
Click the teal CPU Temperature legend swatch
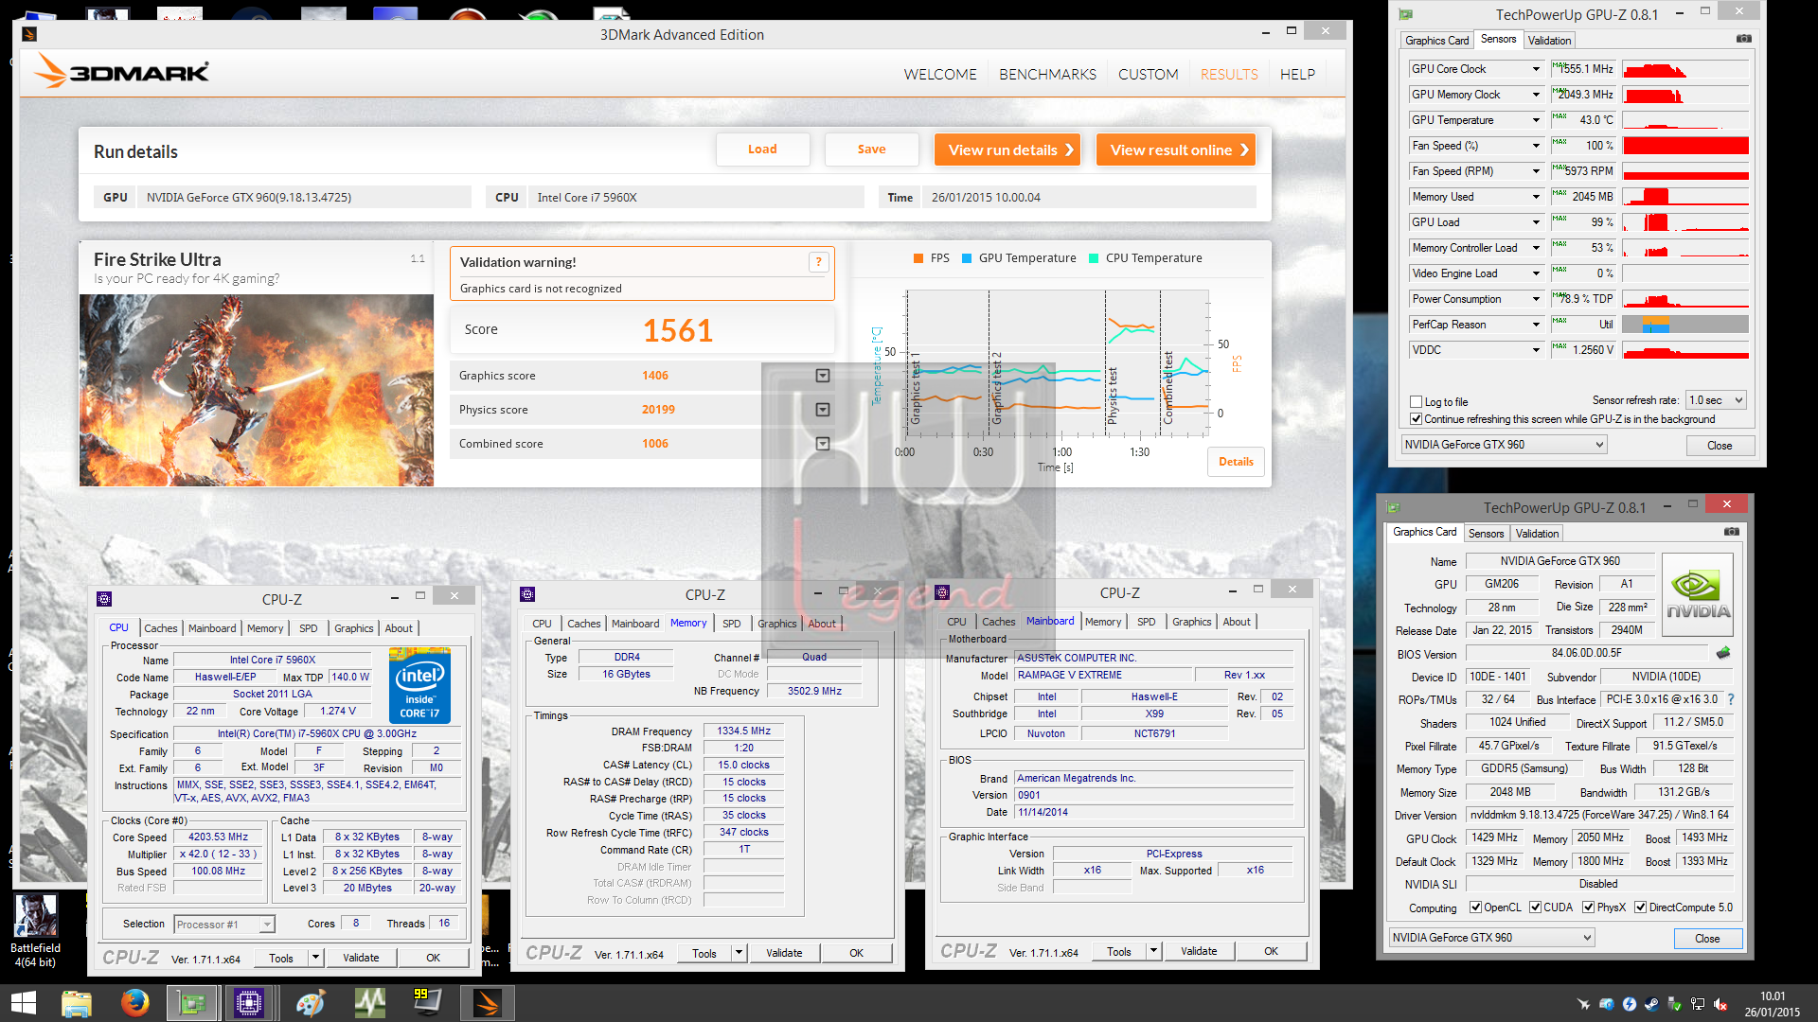point(1094,258)
